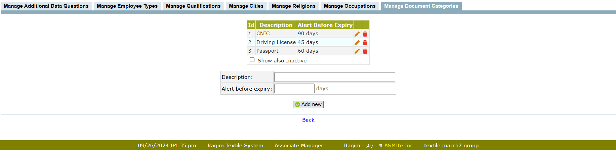
Task: Go to Manage Cities tab
Action: [x=246, y=6]
